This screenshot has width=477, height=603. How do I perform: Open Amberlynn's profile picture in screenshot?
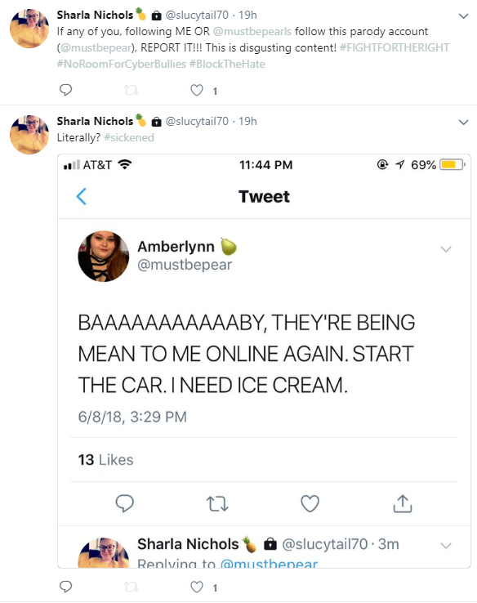[x=104, y=256]
